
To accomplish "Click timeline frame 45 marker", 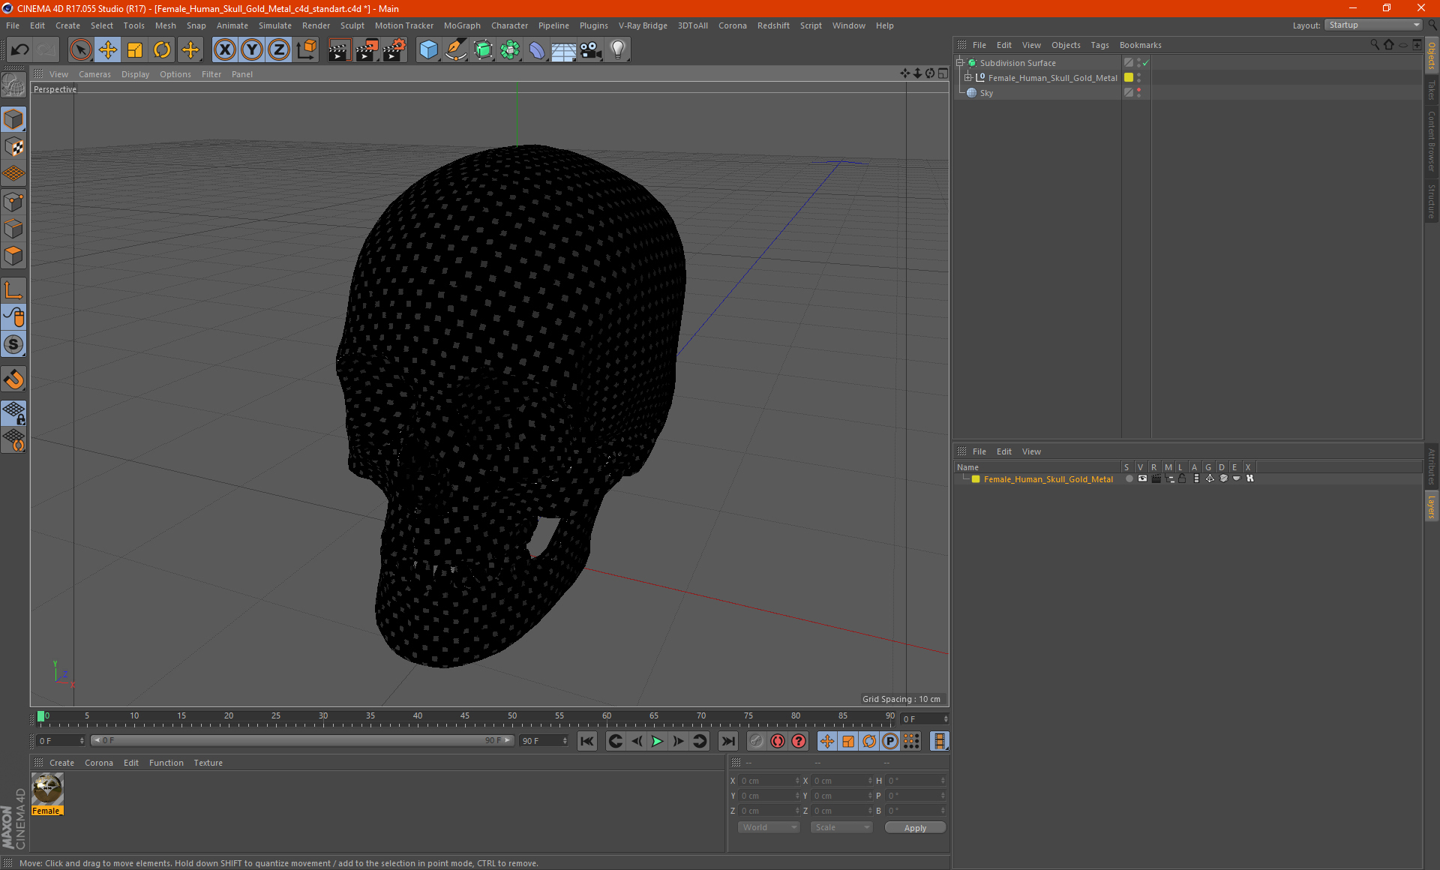I will (465, 716).
